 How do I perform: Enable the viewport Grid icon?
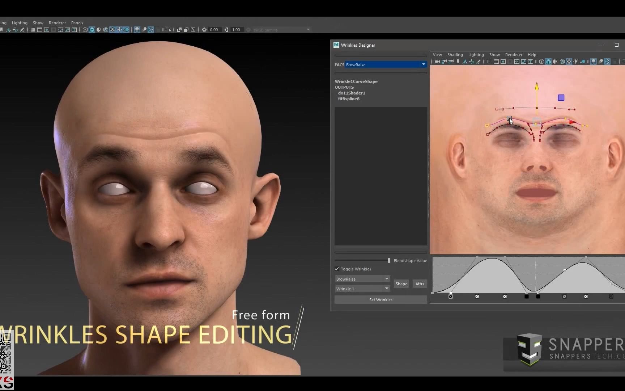click(x=33, y=30)
